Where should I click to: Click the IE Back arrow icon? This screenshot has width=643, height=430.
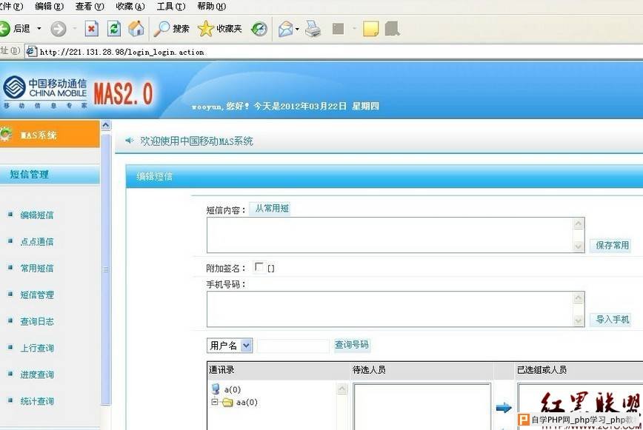coord(4,29)
